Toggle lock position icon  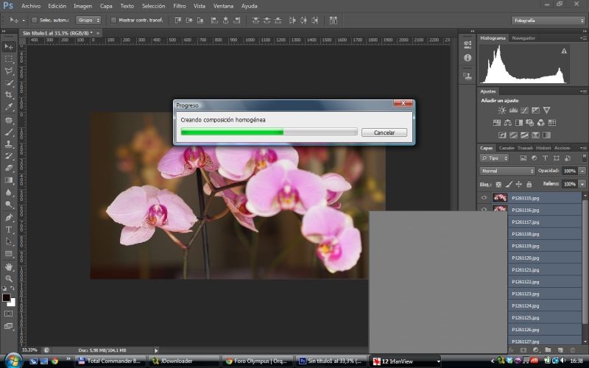[519, 185]
